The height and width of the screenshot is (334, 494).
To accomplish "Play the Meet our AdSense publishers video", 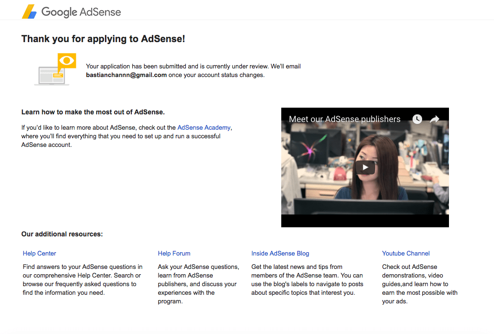I will tap(365, 167).
